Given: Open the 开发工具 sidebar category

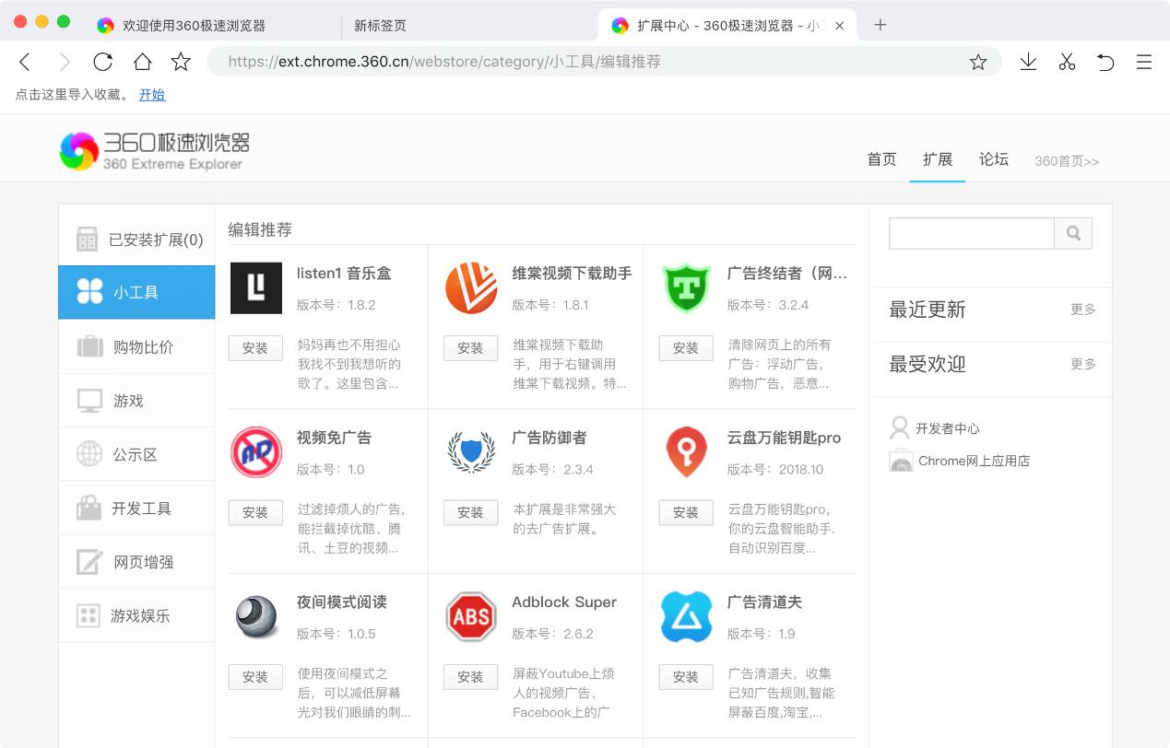Looking at the screenshot, I should click(x=136, y=508).
